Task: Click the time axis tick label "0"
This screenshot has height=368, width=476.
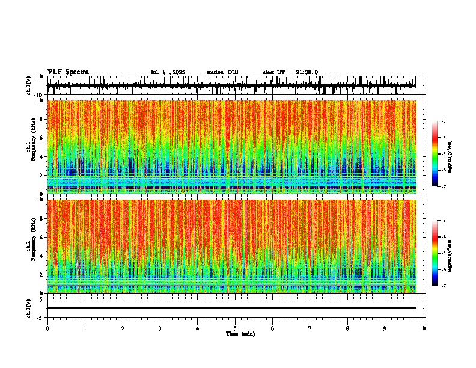Action: point(47,328)
